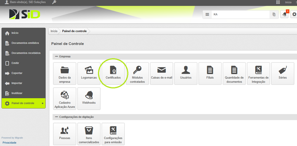Open the hamburger menu beside KA
Viewport: 297px width, 146px height.
point(208,14)
